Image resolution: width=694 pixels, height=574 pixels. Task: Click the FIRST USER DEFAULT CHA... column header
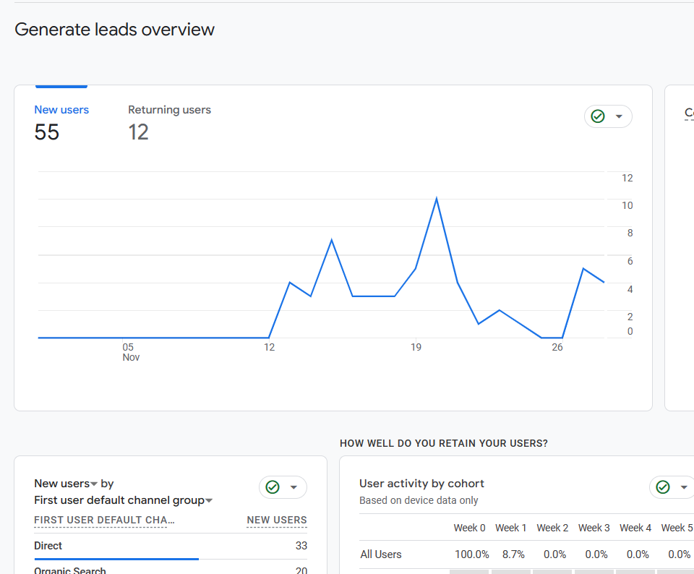[104, 520]
